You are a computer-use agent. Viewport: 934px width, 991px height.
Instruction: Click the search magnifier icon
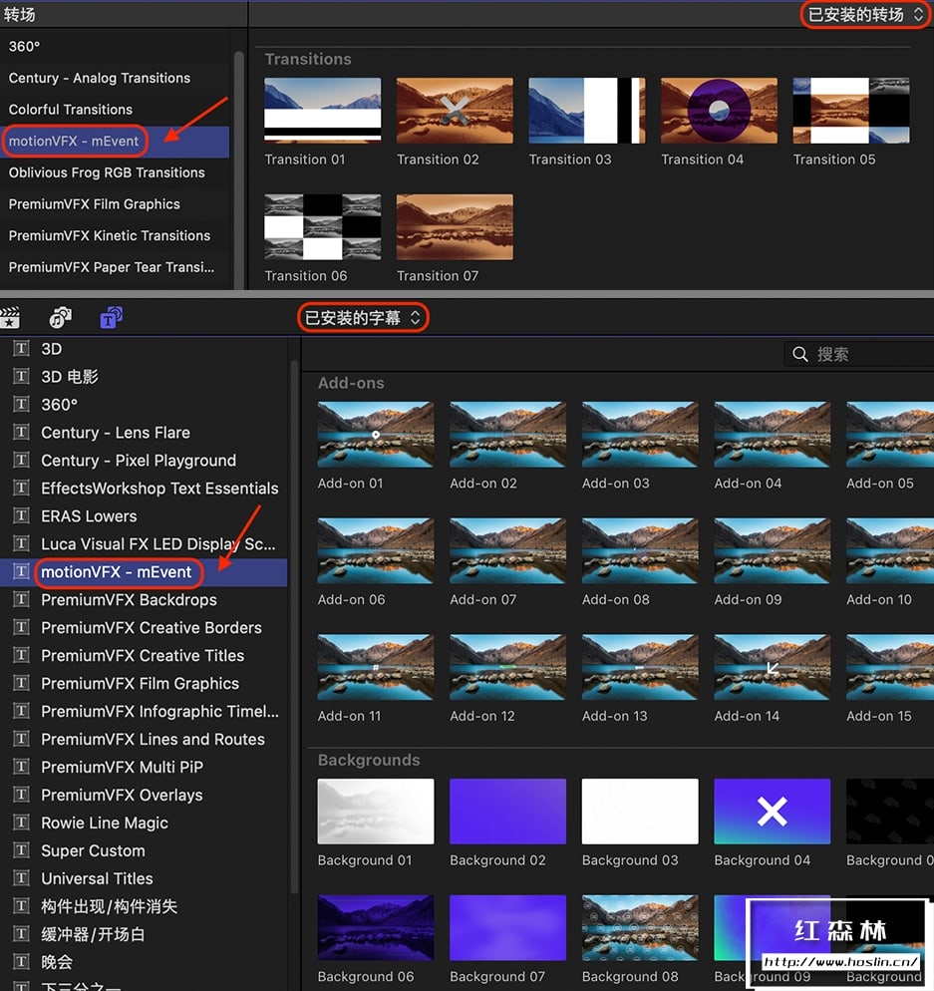[x=800, y=354]
